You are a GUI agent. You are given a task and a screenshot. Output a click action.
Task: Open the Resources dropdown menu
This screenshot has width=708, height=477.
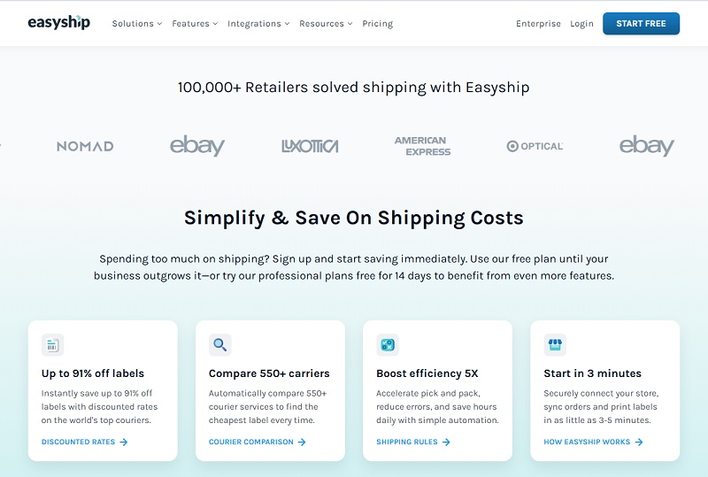coord(326,24)
